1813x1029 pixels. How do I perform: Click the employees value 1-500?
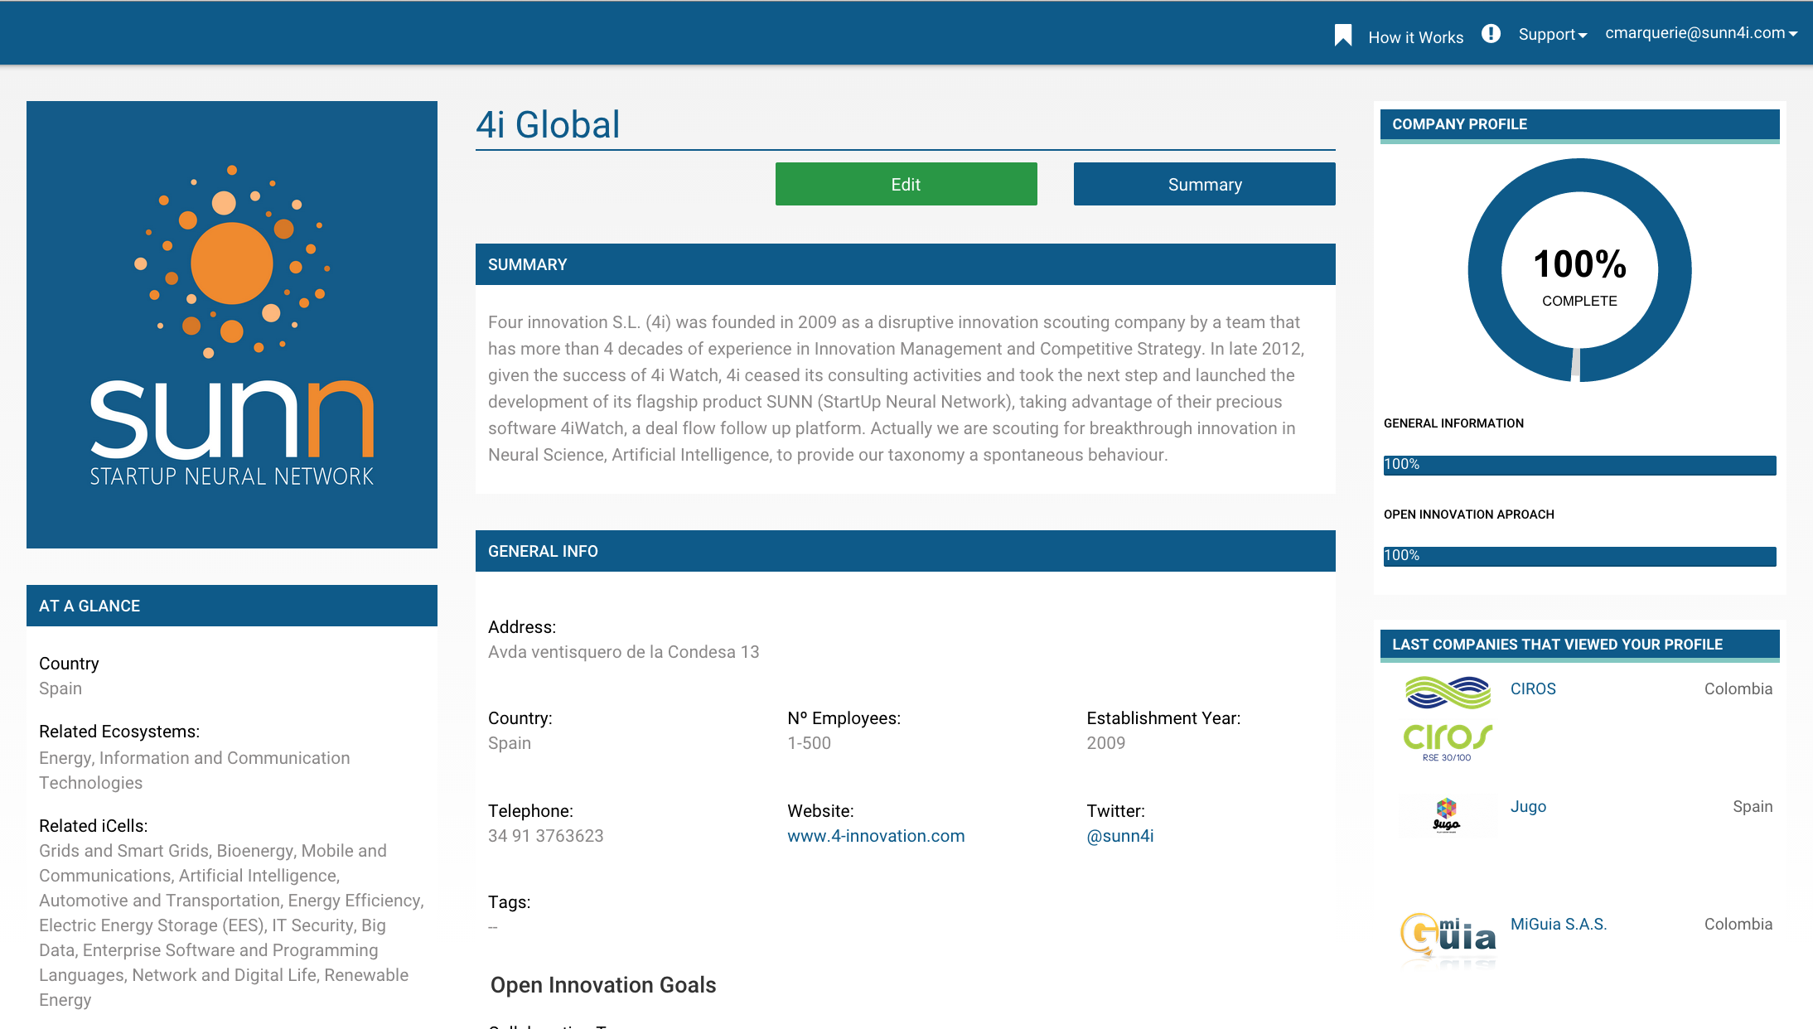pyautogui.click(x=809, y=743)
